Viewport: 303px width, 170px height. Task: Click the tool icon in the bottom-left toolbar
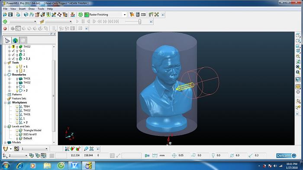[x=5, y=148]
